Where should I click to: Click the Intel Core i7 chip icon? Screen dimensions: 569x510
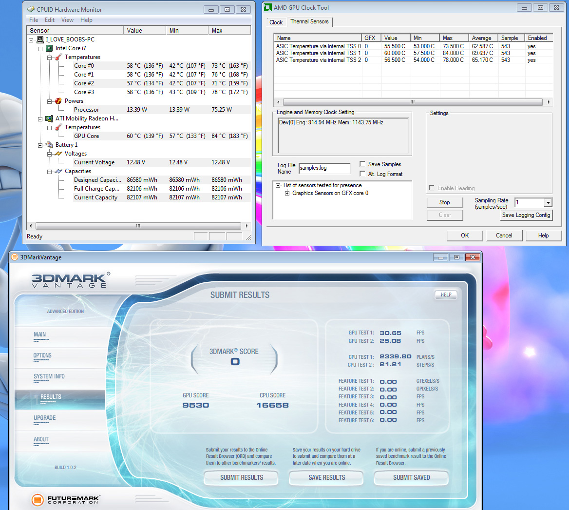tap(49, 48)
